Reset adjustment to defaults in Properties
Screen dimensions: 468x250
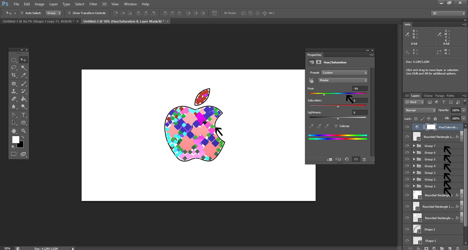click(347, 159)
